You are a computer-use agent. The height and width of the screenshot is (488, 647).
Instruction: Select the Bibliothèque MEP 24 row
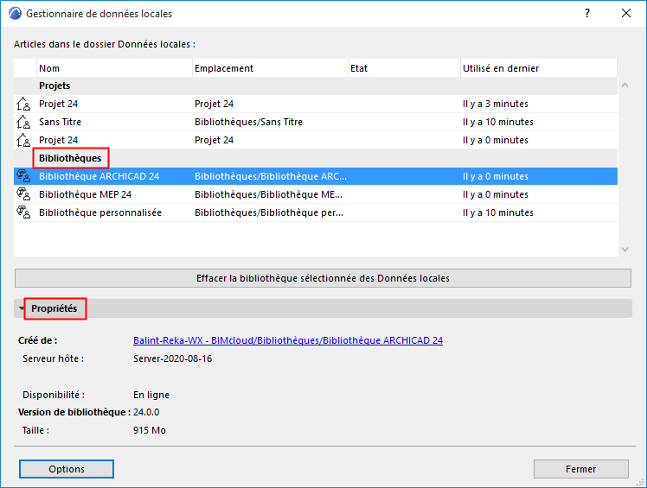[316, 194]
